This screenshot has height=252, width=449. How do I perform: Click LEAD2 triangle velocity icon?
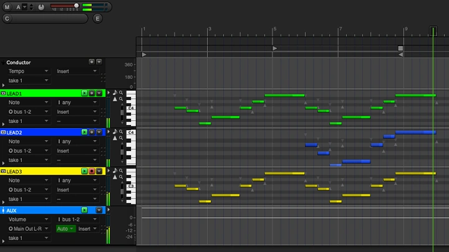pyautogui.click(x=115, y=138)
